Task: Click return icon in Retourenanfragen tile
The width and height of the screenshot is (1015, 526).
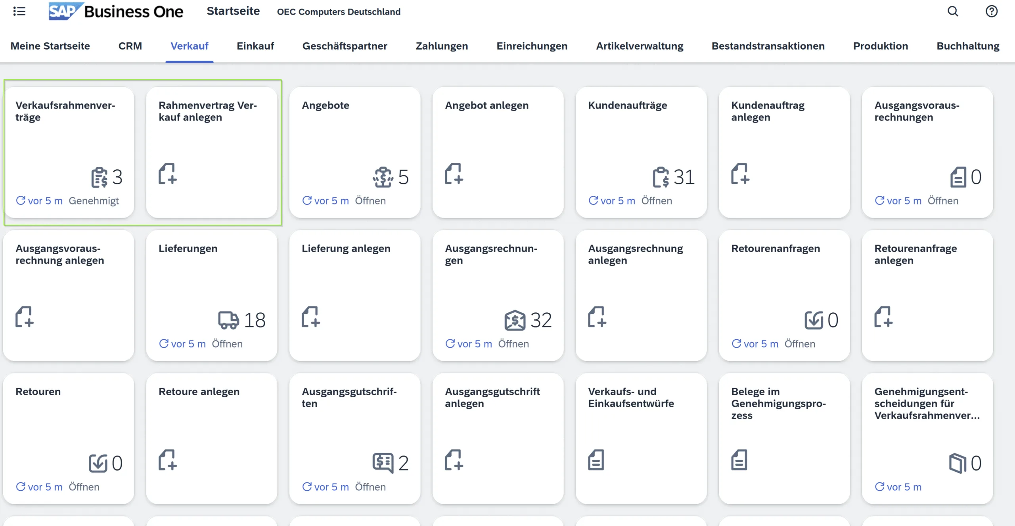Action: [x=814, y=320]
